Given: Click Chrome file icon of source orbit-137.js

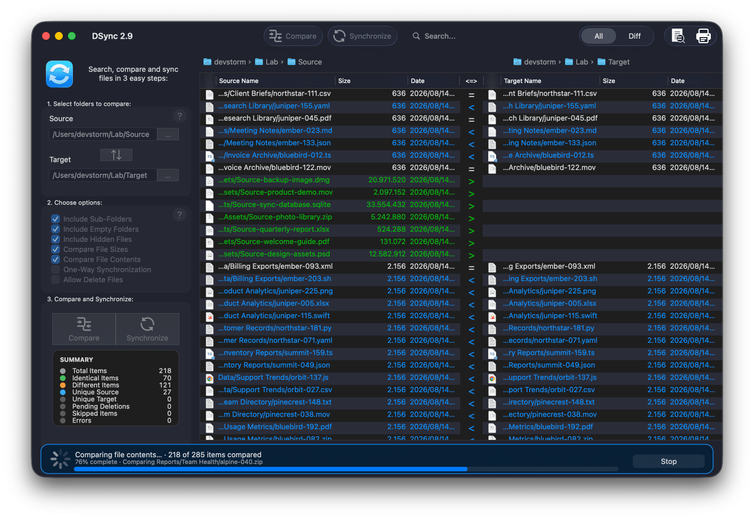Looking at the screenshot, I should pos(210,378).
